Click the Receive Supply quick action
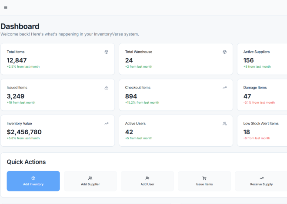287x204 pixels. [x=261, y=181]
